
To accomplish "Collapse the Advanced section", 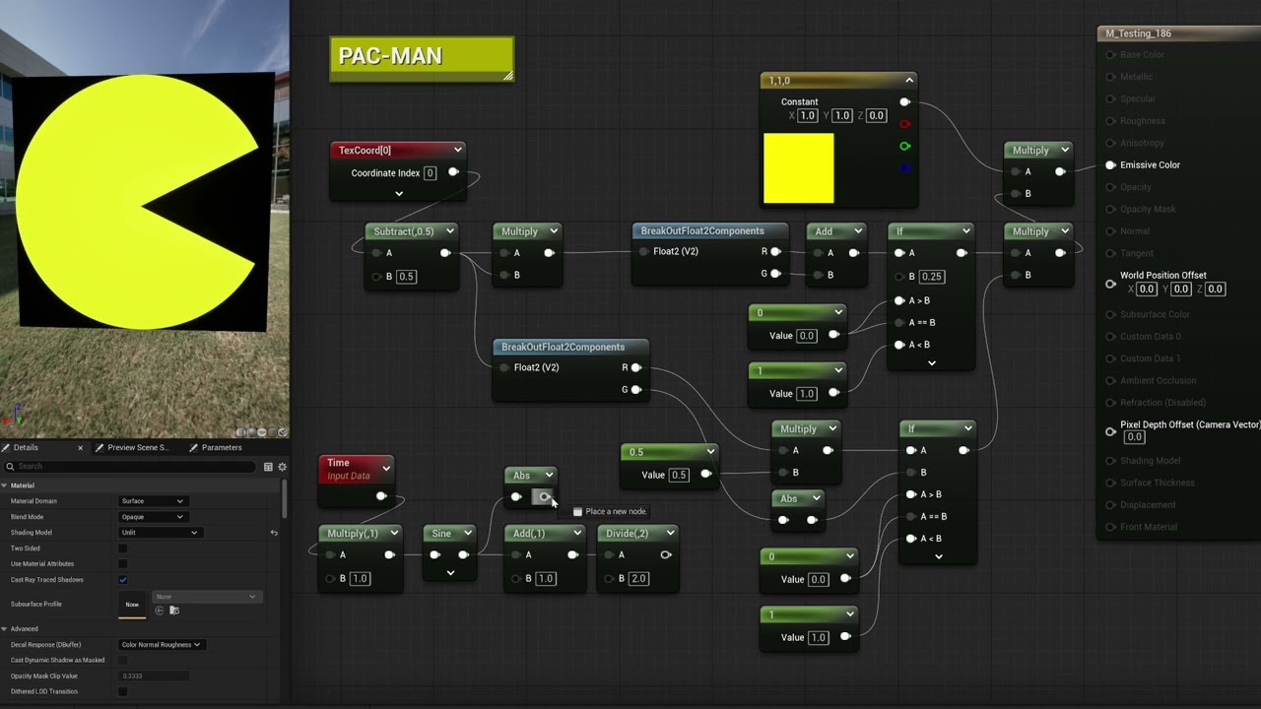I will tap(4, 629).
